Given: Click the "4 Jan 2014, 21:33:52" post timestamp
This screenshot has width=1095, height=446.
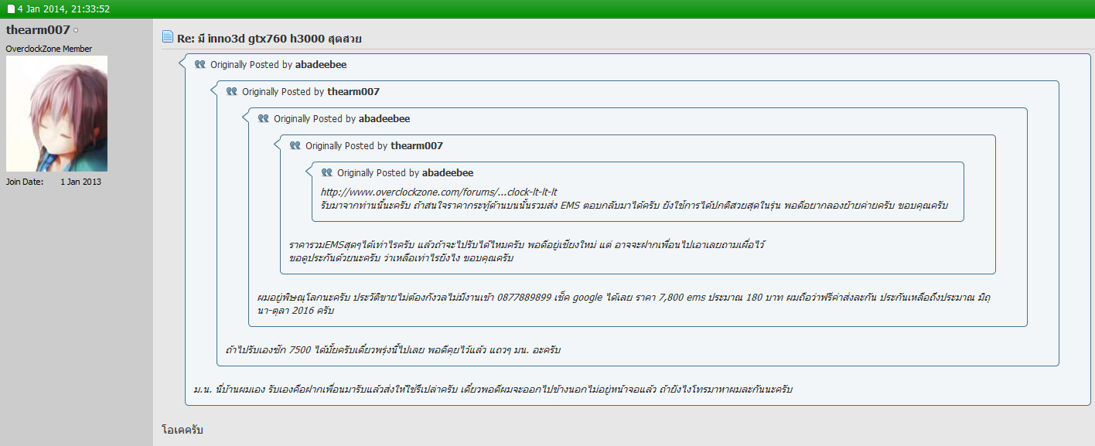Looking at the screenshot, I should pos(63,9).
